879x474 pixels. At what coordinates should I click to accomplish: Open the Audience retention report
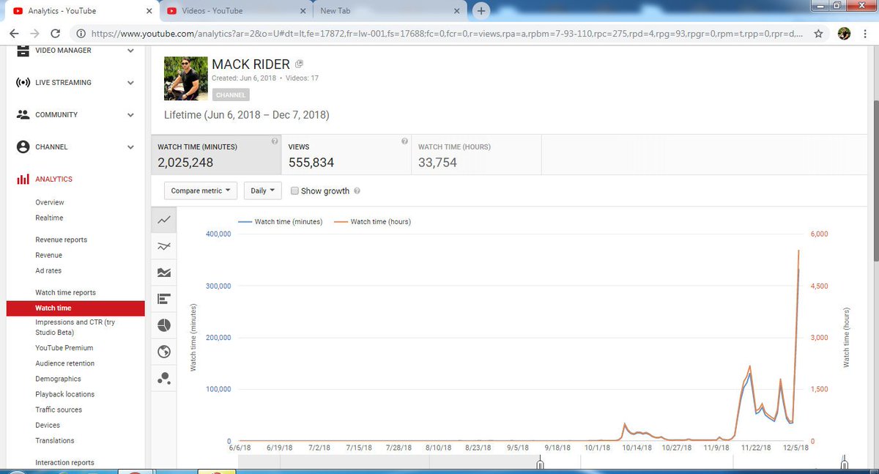click(65, 363)
